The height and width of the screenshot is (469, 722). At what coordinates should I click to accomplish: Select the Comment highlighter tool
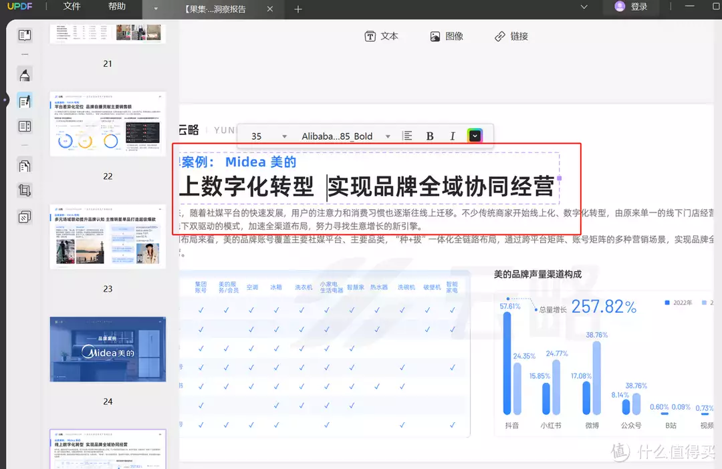coord(25,75)
